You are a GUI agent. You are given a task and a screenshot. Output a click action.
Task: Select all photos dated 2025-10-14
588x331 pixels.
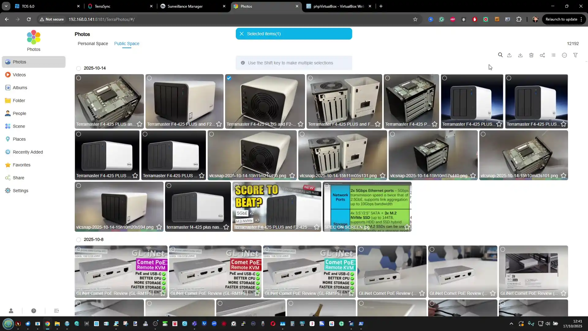[79, 68]
